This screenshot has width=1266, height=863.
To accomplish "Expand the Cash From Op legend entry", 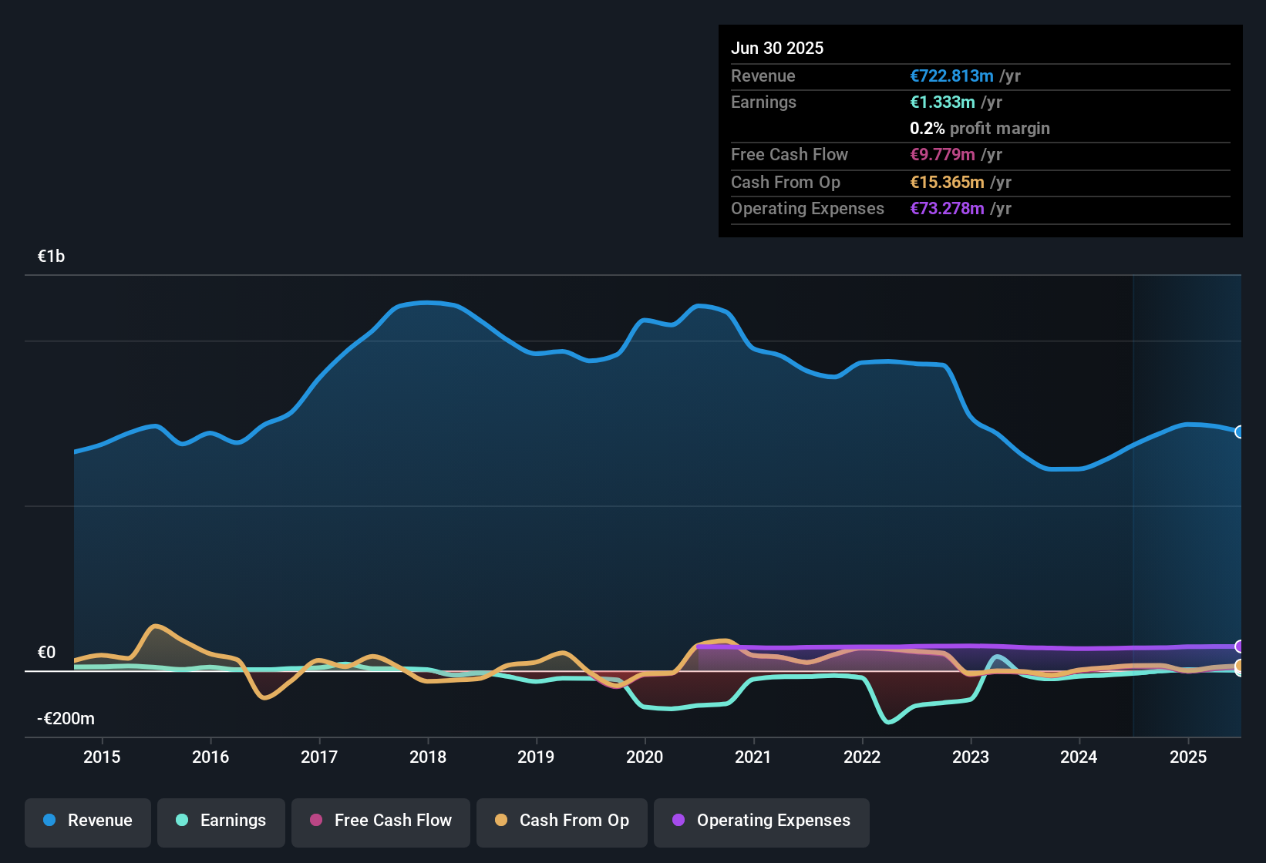I will tap(561, 821).
